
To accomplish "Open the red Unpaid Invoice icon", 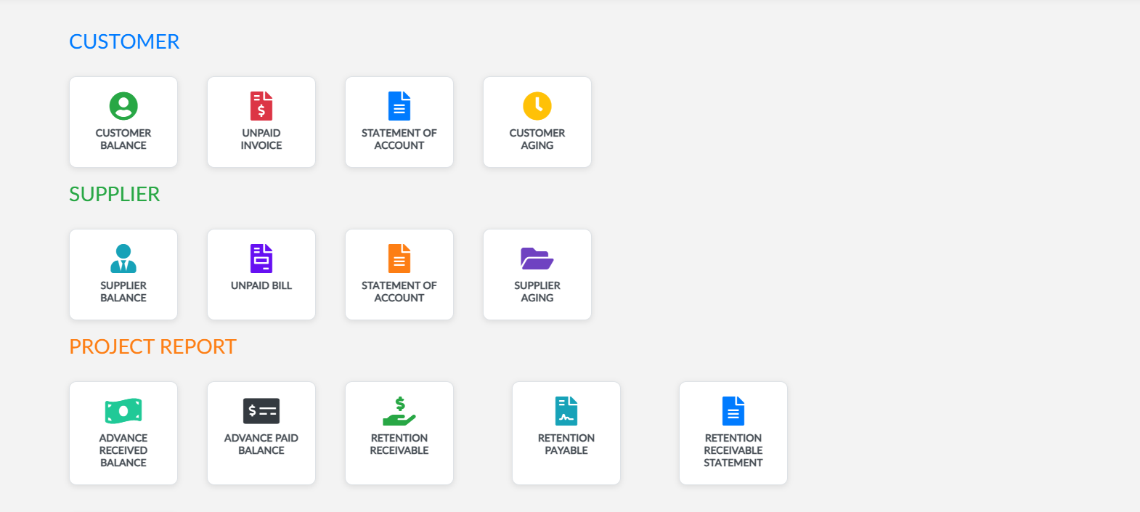I will coord(261,106).
